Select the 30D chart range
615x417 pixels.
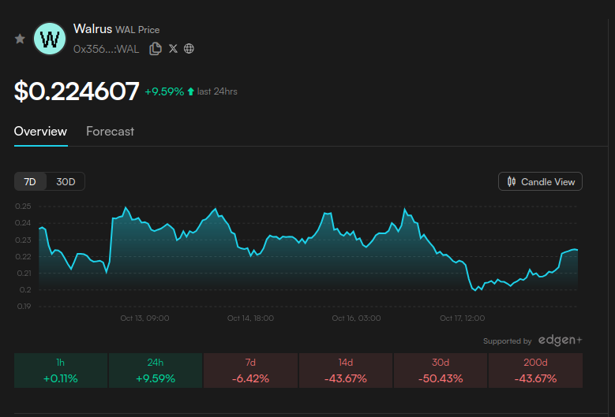click(66, 181)
